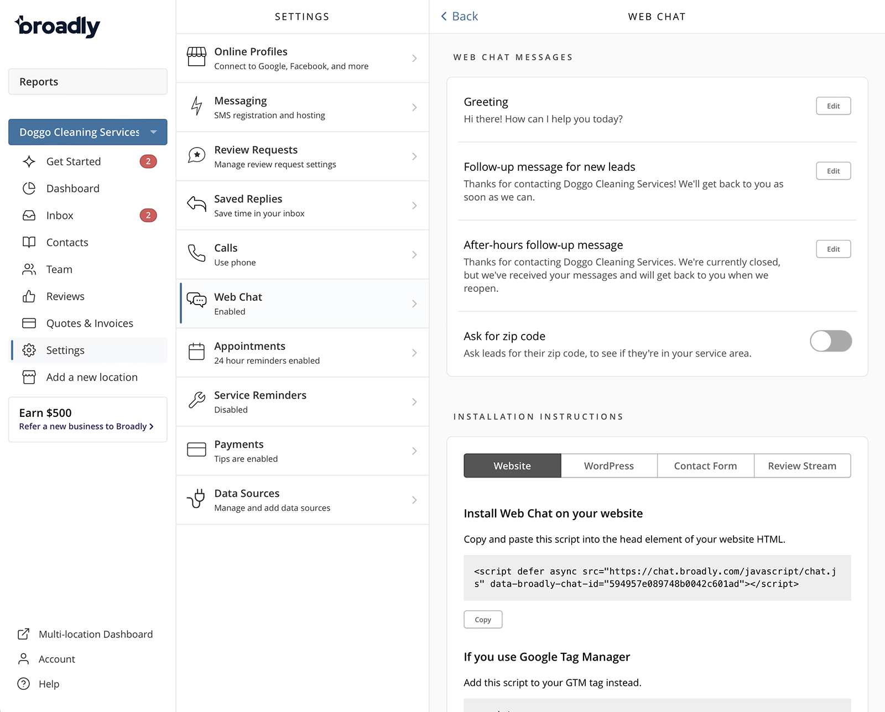Screen dimensions: 885x712
Task: Open the Doggo Cleaning Services location dropdown
Action: tap(88, 132)
